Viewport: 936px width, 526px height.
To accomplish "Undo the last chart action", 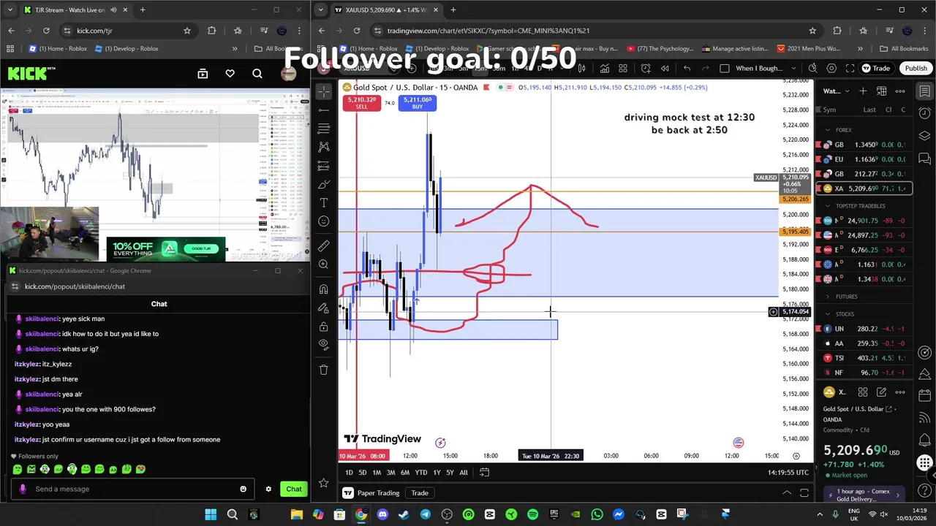I will (x=687, y=68).
